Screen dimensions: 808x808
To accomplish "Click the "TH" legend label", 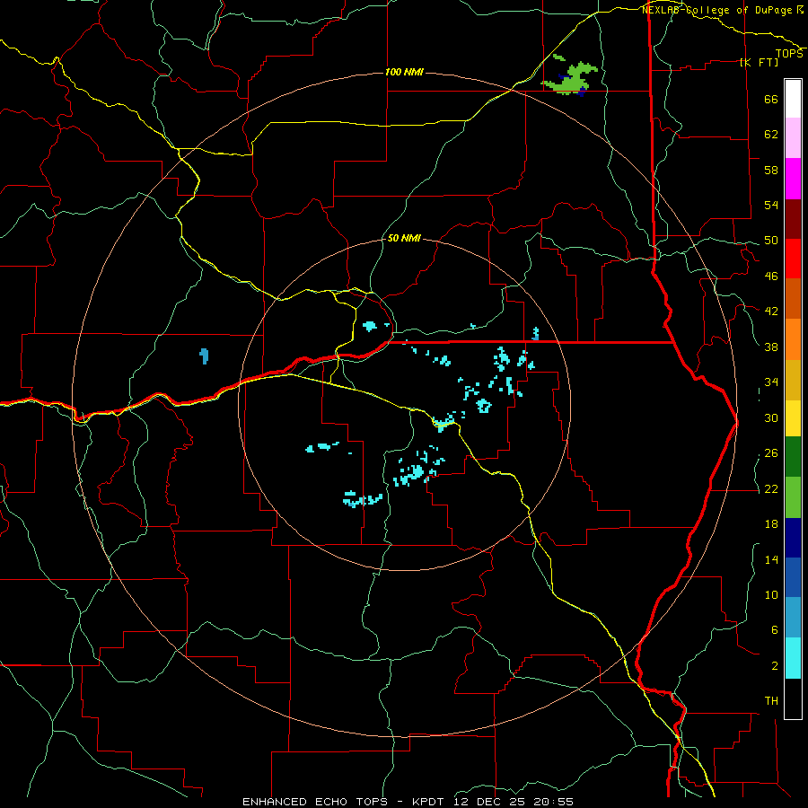I will coord(771,701).
